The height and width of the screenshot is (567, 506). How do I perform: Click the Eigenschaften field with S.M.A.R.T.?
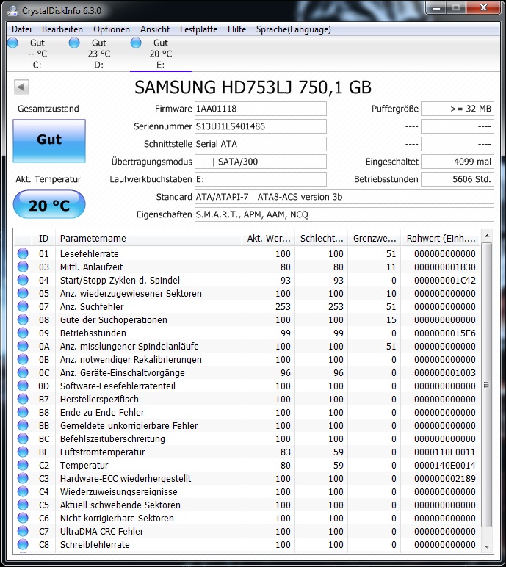pyautogui.click(x=344, y=214)
